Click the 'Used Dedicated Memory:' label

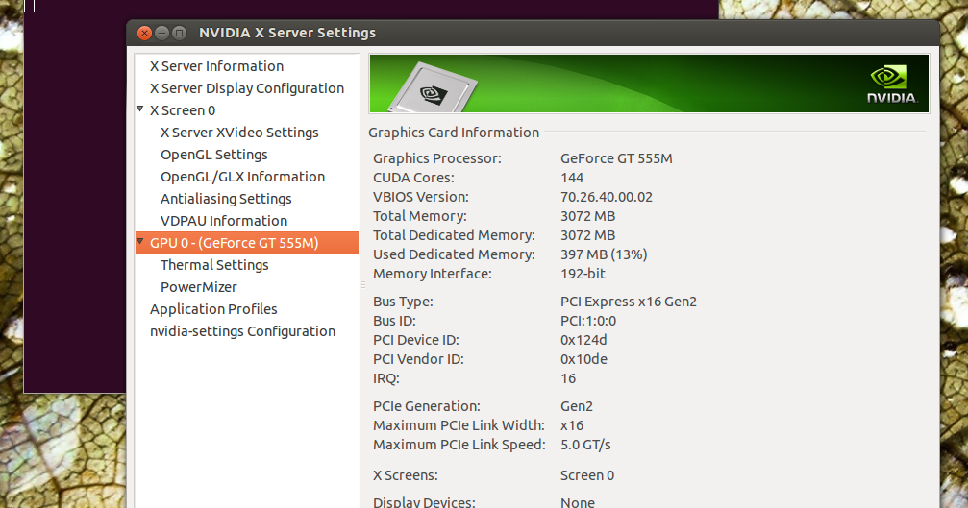[454, 254]
